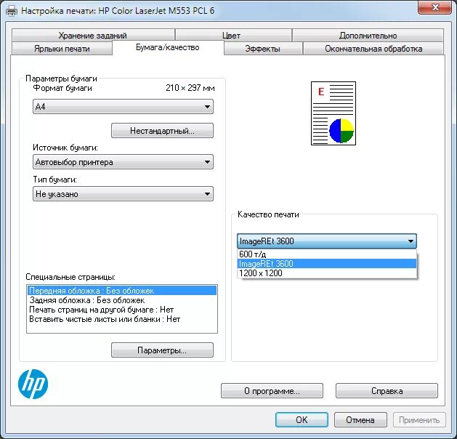Confirm settings with OK button

[x=302, y=420]
